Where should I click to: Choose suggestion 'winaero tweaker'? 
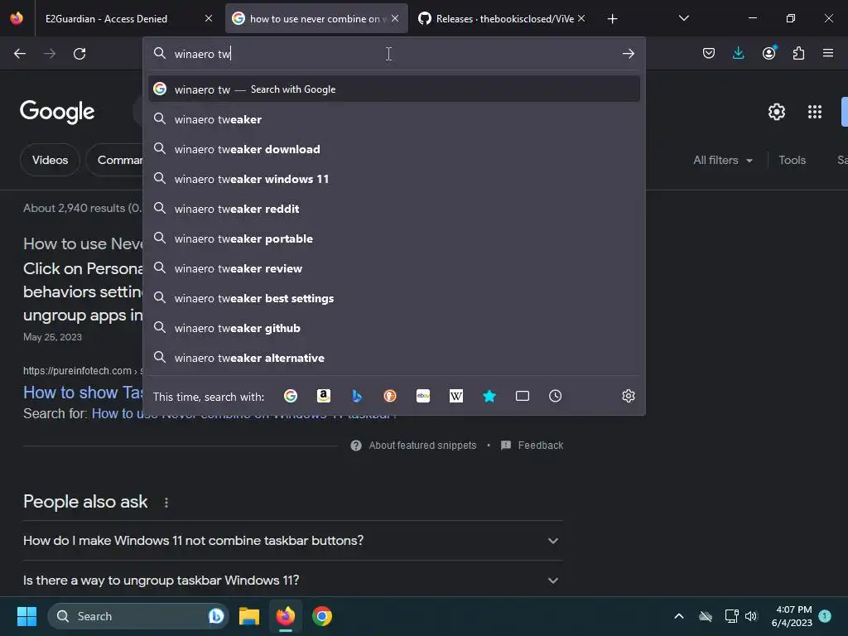click(x=393, y=119)
